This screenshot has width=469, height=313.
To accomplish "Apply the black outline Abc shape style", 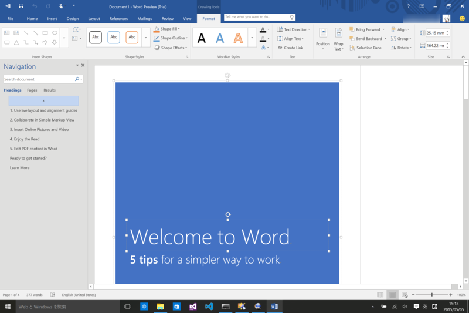I will [x=96, y=37].
